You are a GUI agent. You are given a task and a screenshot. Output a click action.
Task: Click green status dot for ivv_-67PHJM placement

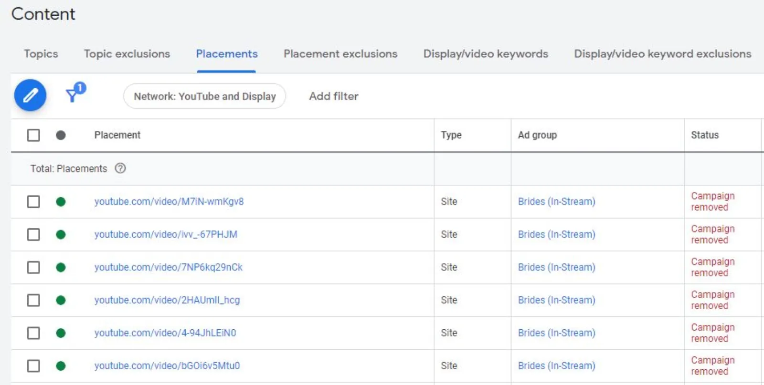pos(61,234)
